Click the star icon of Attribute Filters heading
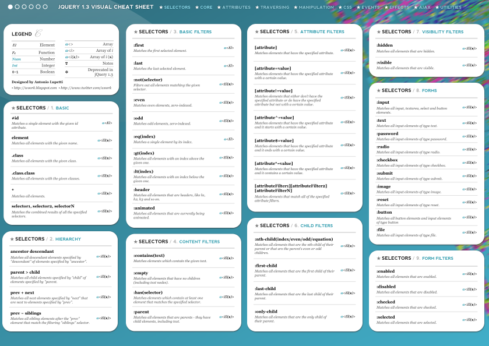 pyautogui.click(x=257, y=32)
